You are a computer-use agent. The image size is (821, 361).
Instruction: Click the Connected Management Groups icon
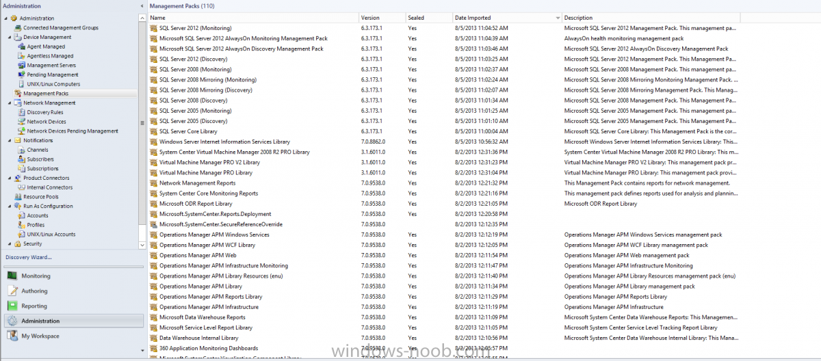(x=18, y=28)
